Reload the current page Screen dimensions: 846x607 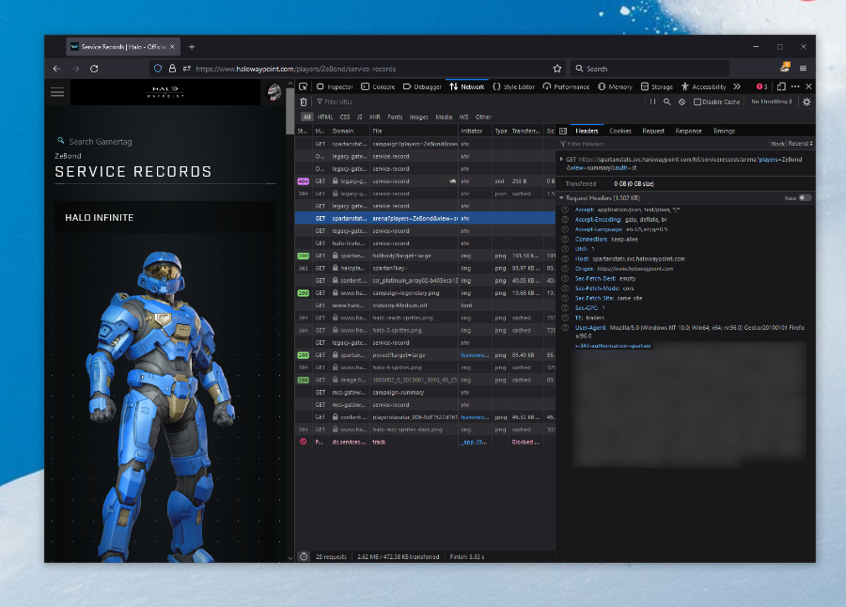pos(94,69)
